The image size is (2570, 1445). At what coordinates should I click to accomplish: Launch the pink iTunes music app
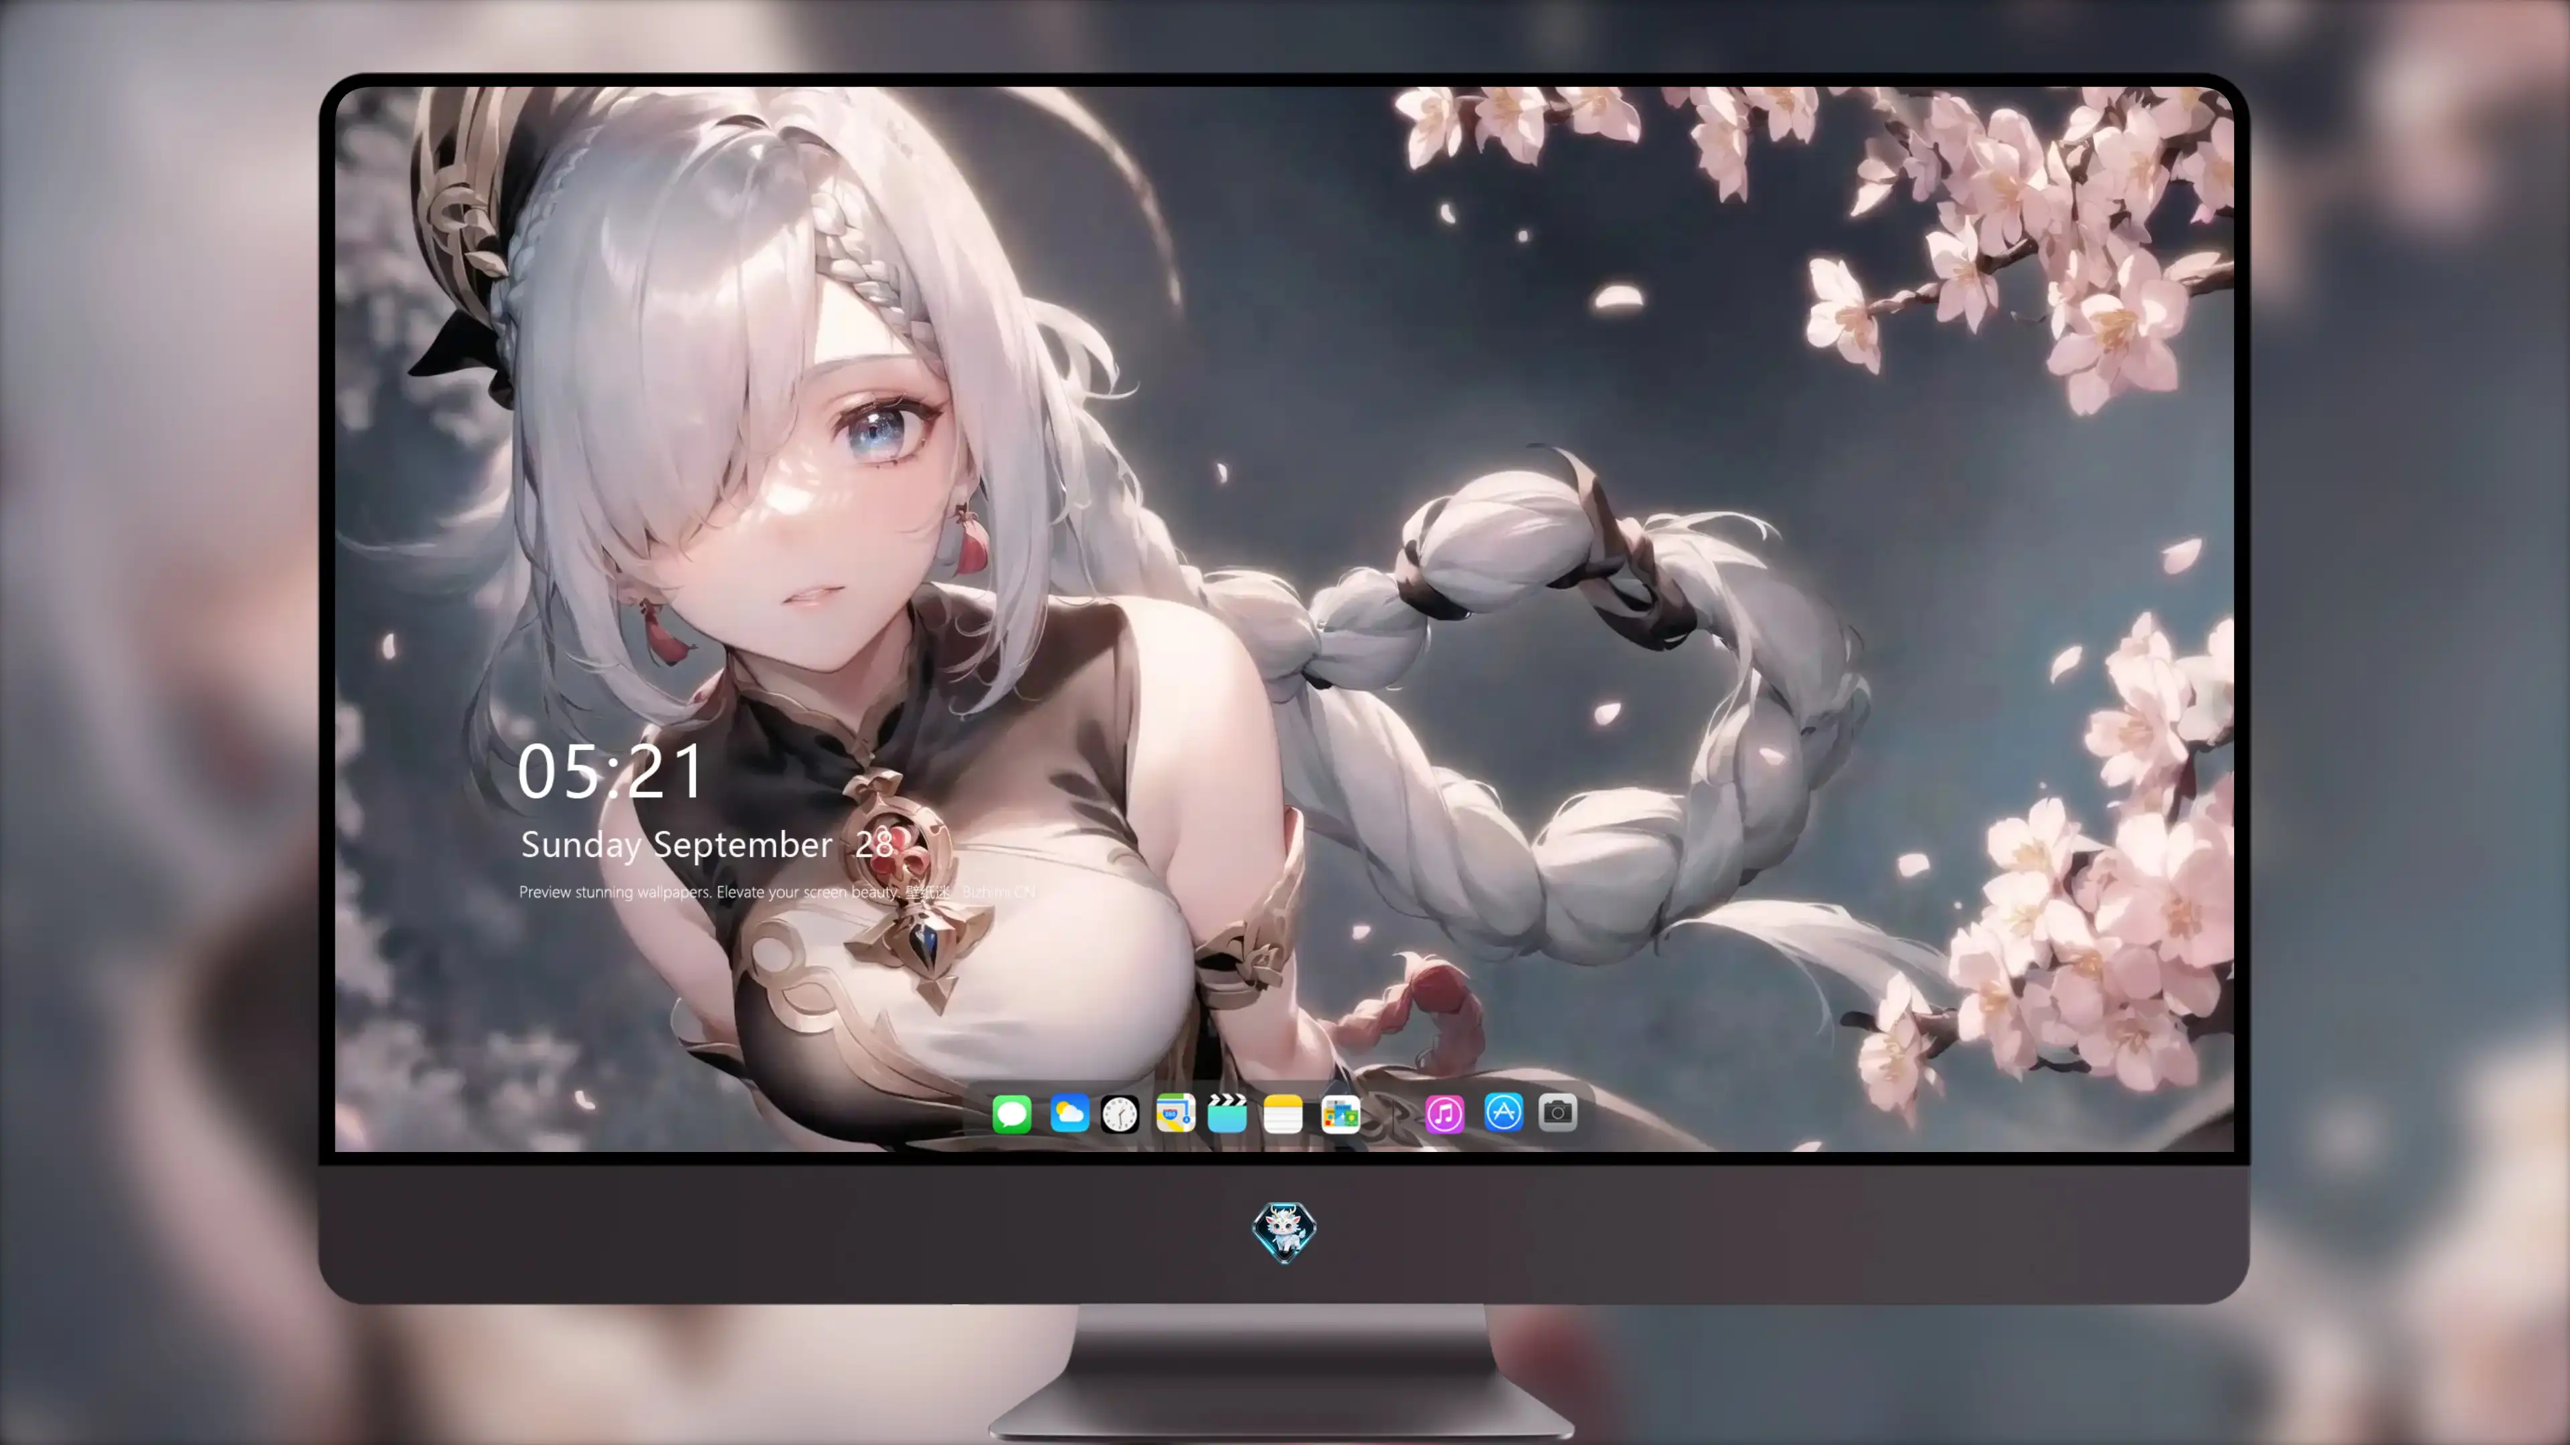1445,1113
